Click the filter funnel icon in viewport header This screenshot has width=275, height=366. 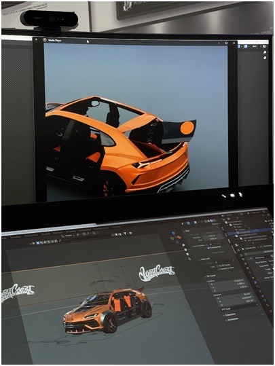tap(125, 233)
